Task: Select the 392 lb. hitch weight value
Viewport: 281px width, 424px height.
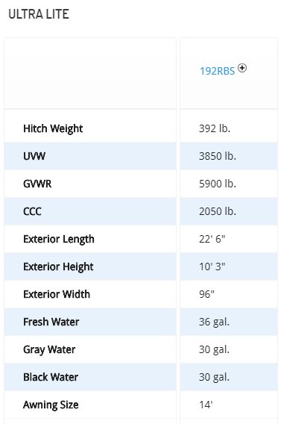Action: [215, 128]
